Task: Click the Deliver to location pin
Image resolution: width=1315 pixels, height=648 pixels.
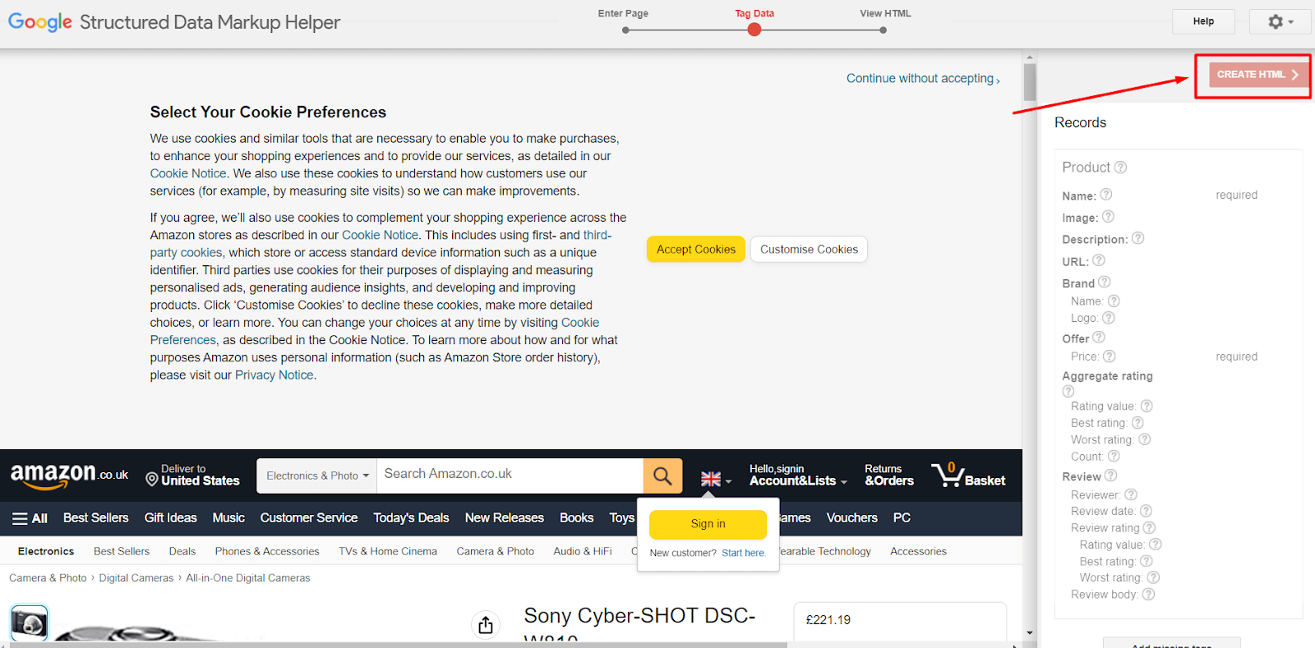Action: [x=151, y=479]
